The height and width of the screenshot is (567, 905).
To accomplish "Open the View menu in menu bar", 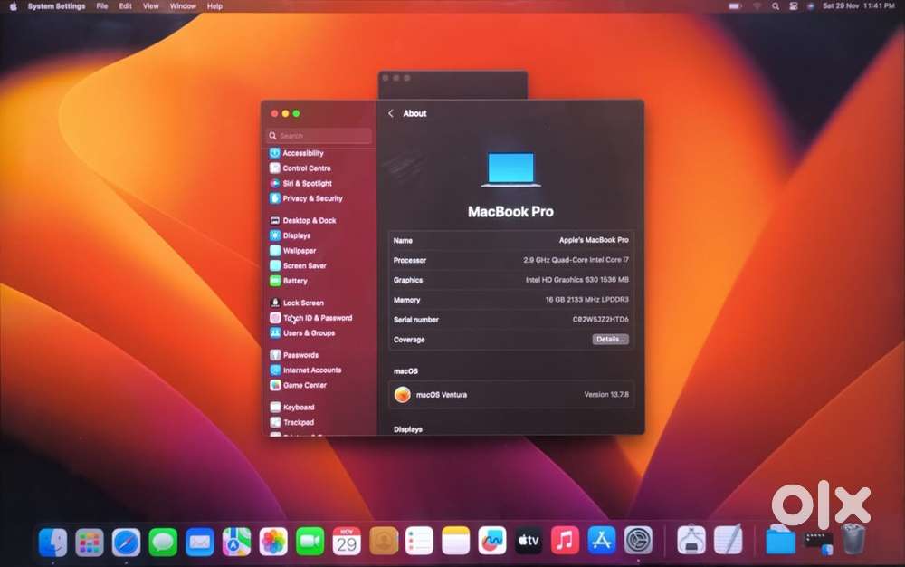I will click(x=151, y=6).
